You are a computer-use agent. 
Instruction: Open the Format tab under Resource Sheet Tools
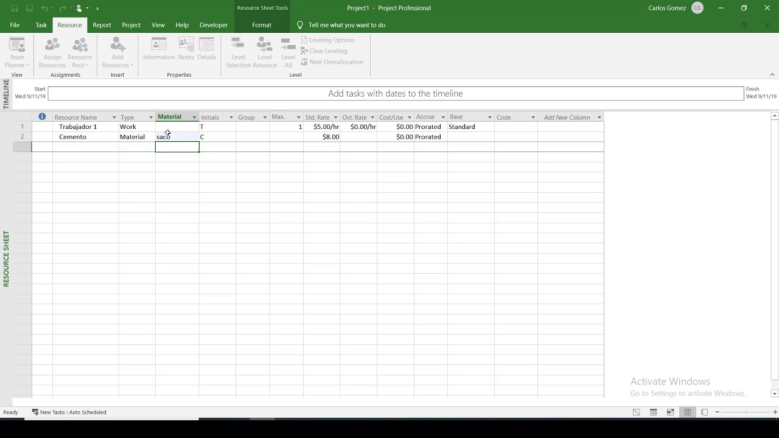(262, 25)
